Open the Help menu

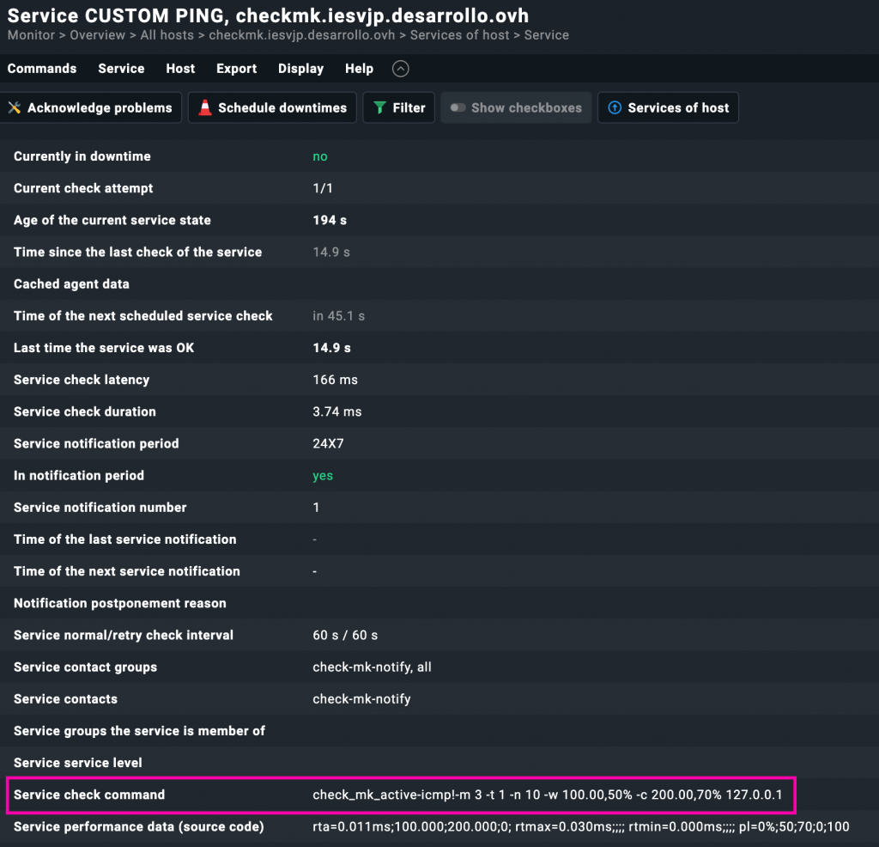359,69
